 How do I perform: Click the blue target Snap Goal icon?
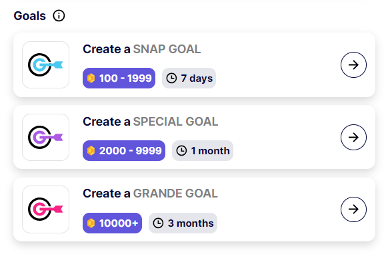coord(45,64)
